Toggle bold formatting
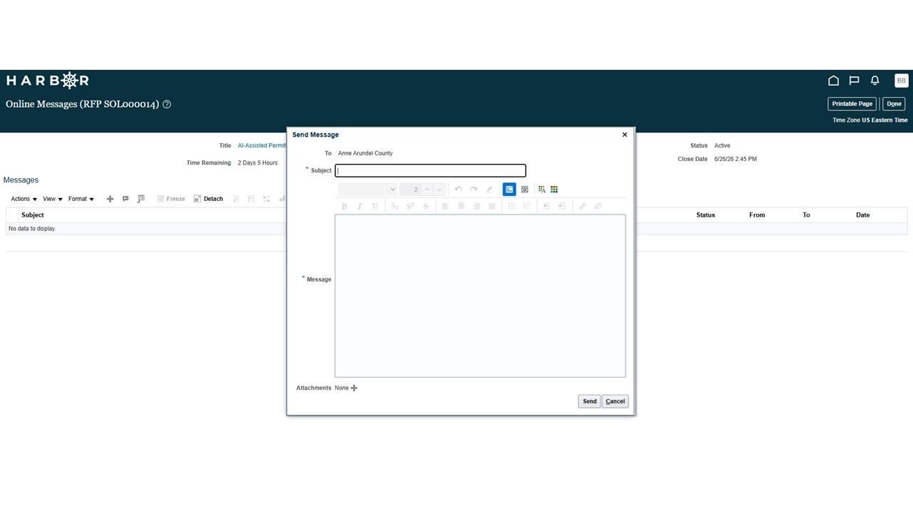Viewport: 913px width, 513px height. coord(344,206)
